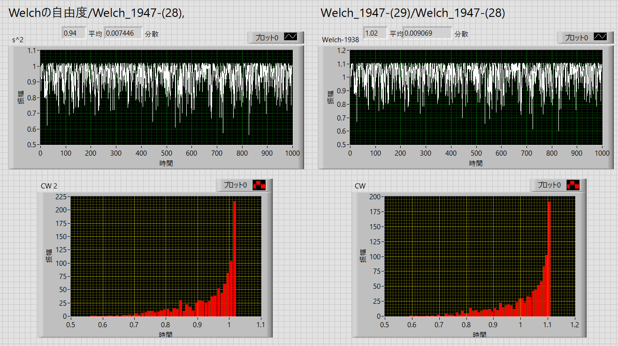
Task: Select プロット0 label in Welch-1938 graph legend
Action: tap(576, 38)
